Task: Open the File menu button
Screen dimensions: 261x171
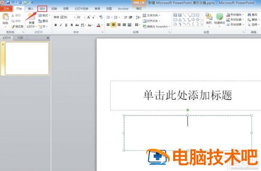Action: point(6,9)
